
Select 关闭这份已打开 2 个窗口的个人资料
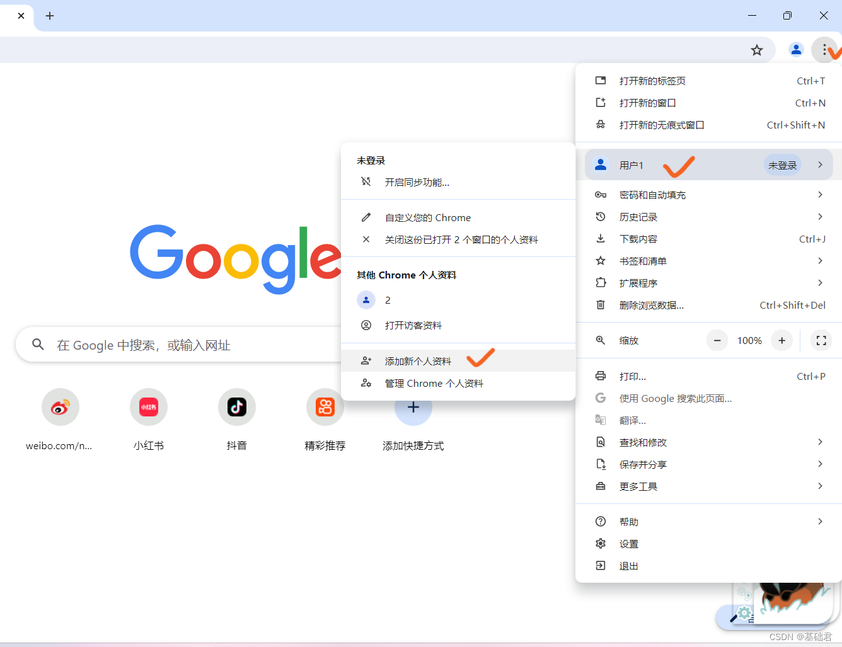tap(458, 239)
